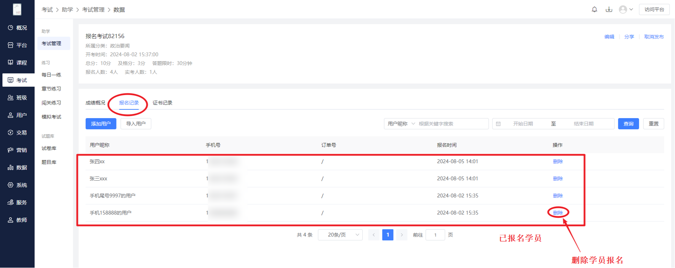Click page 1 in pagination
Image resolution: width=675 pixels, height=268 pixels.
click(388, 235)
